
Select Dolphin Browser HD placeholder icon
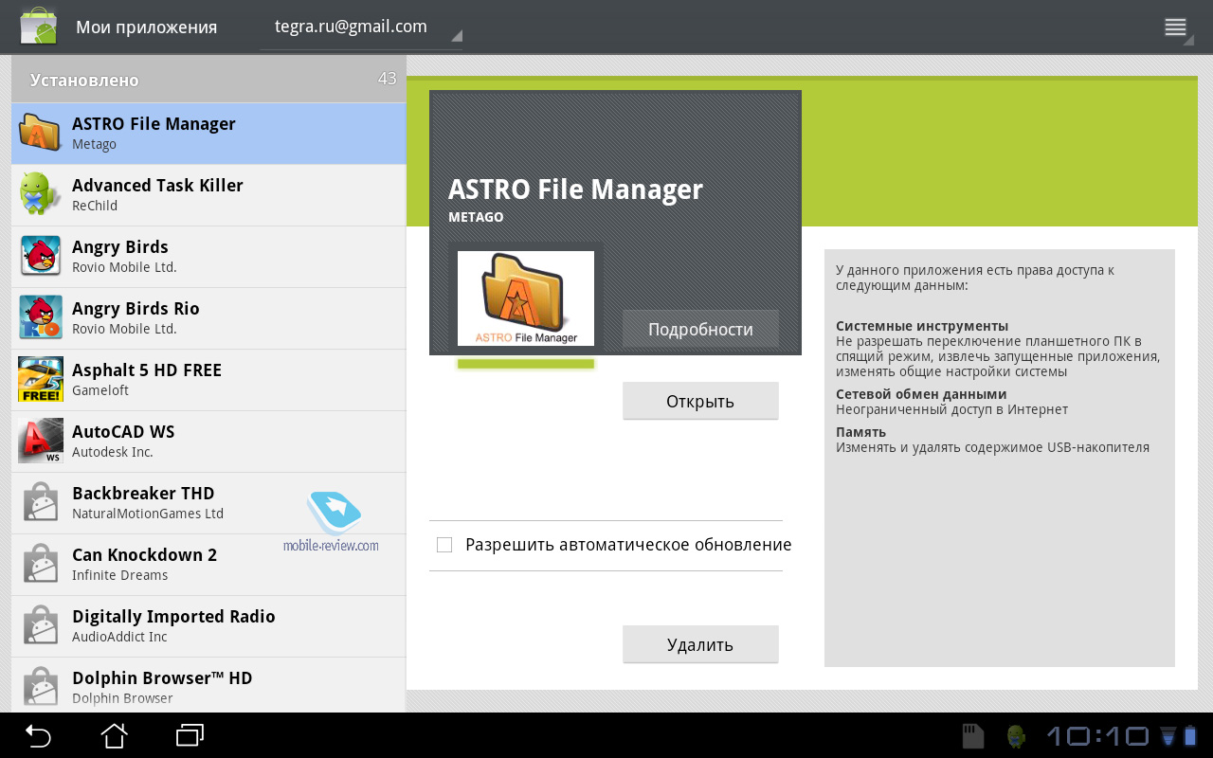41,686
